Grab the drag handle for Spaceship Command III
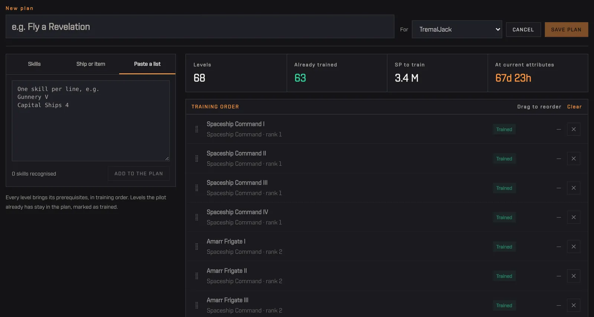The height and width of the screenshot is (317, 594). (x=197, y=188)
